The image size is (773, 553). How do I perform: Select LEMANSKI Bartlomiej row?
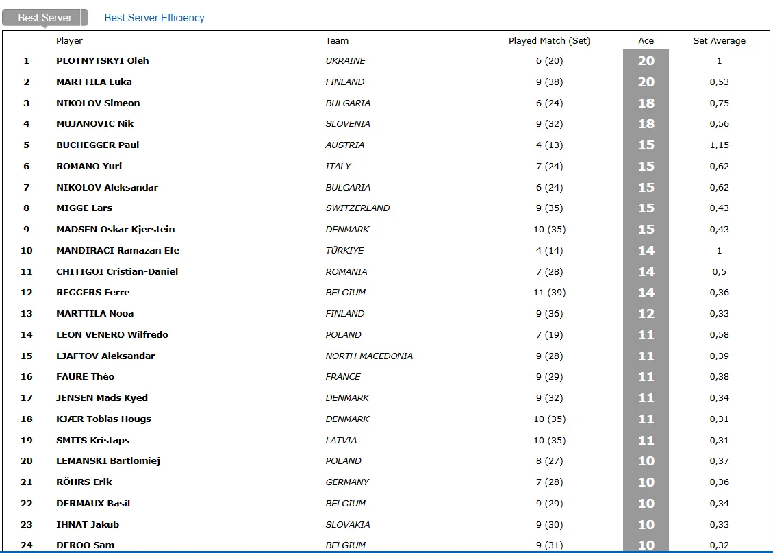pos(386,461)
